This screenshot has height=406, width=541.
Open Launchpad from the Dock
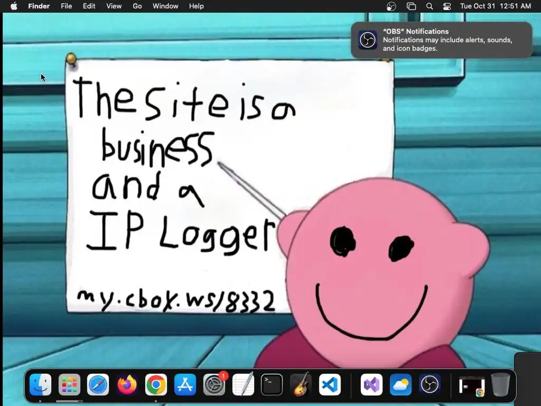point(69,385)
